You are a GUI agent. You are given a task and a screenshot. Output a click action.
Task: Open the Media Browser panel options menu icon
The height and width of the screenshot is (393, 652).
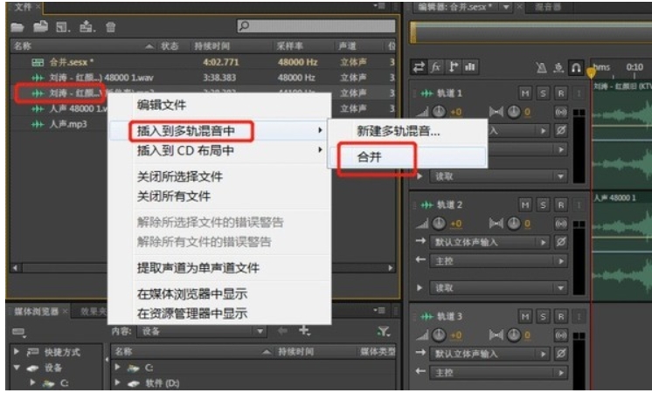(x=378, y=310)
